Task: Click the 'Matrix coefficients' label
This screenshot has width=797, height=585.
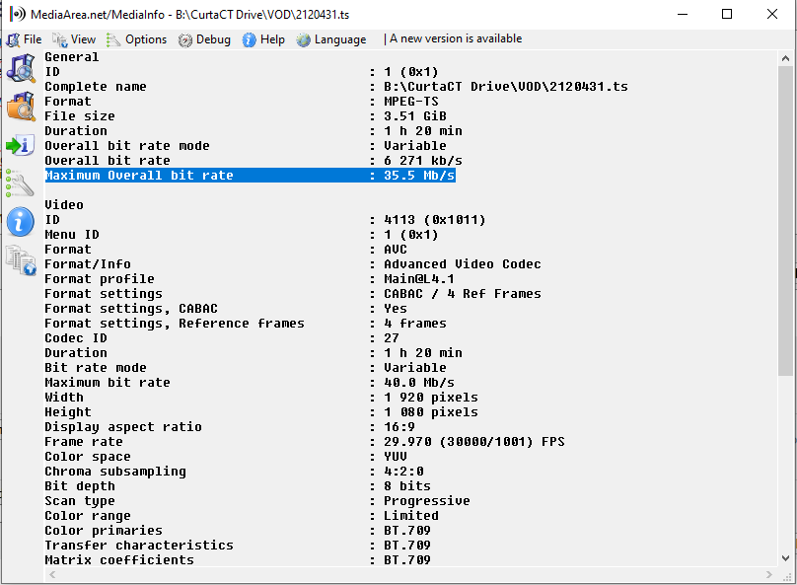Action: point(119,559)
